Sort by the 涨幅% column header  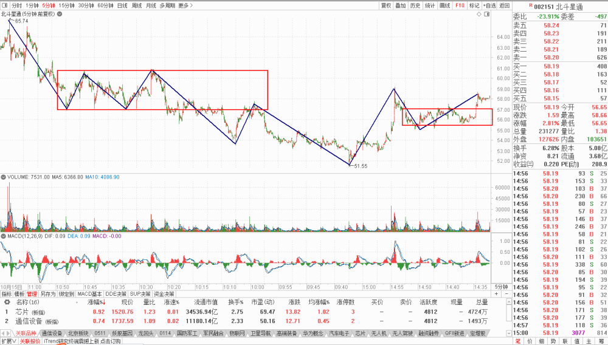tap(96, 302)
